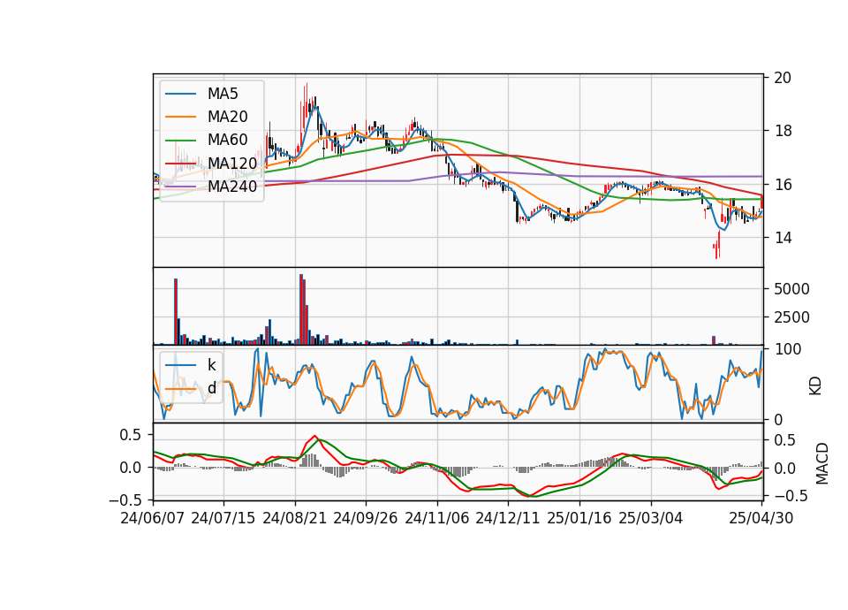The width and height of the screenshot is (848, 610).
Task: Click the MA240 legend label
Action: tap(232, 187)
